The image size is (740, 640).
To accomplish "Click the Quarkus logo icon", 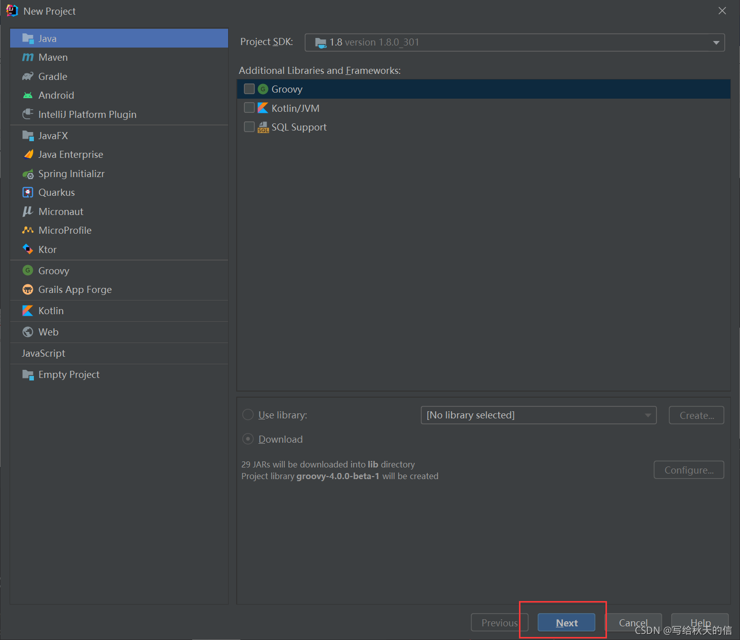I will [28, 192].
